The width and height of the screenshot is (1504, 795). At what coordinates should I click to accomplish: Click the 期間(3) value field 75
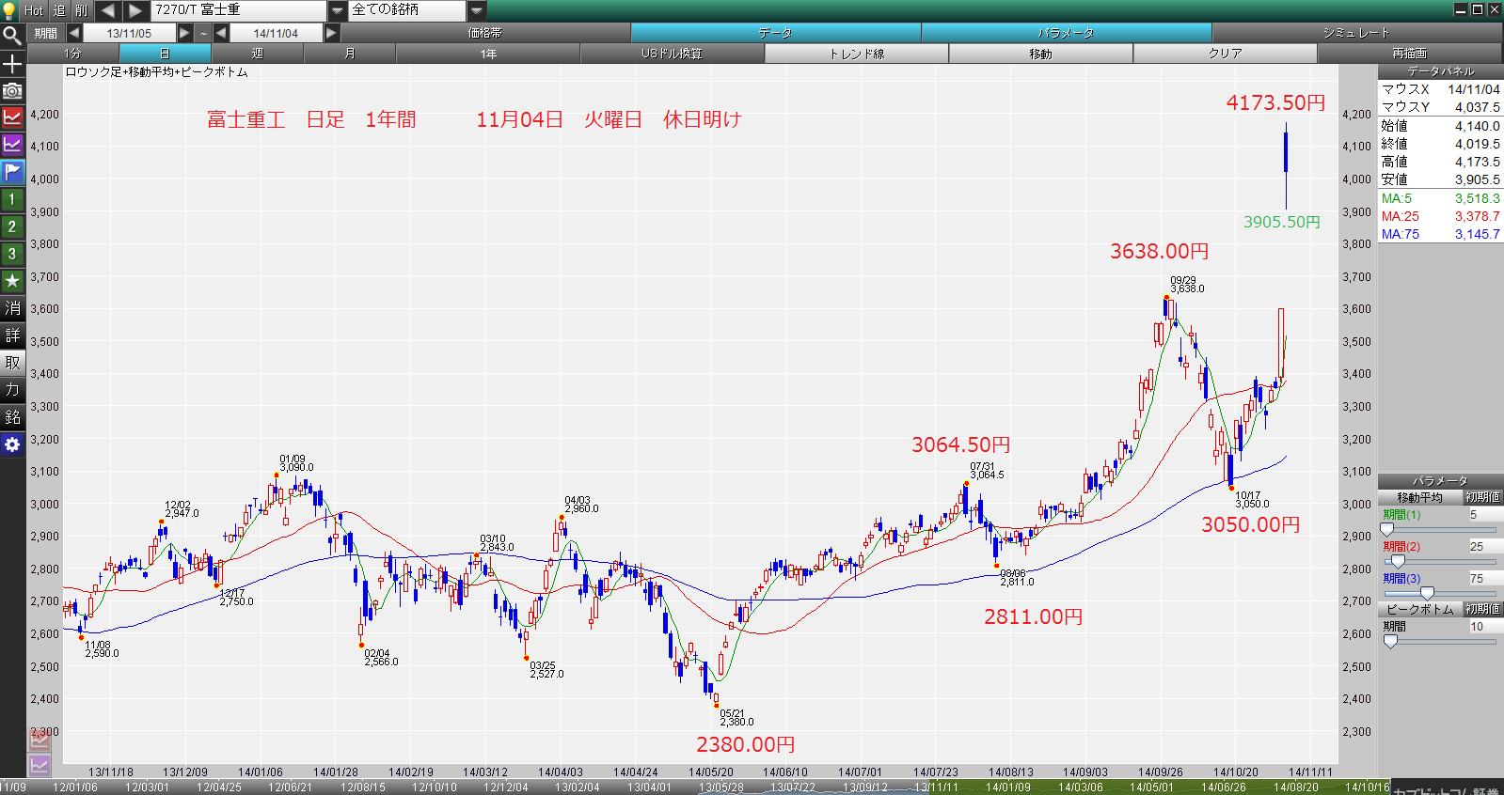coord(1485,579)
